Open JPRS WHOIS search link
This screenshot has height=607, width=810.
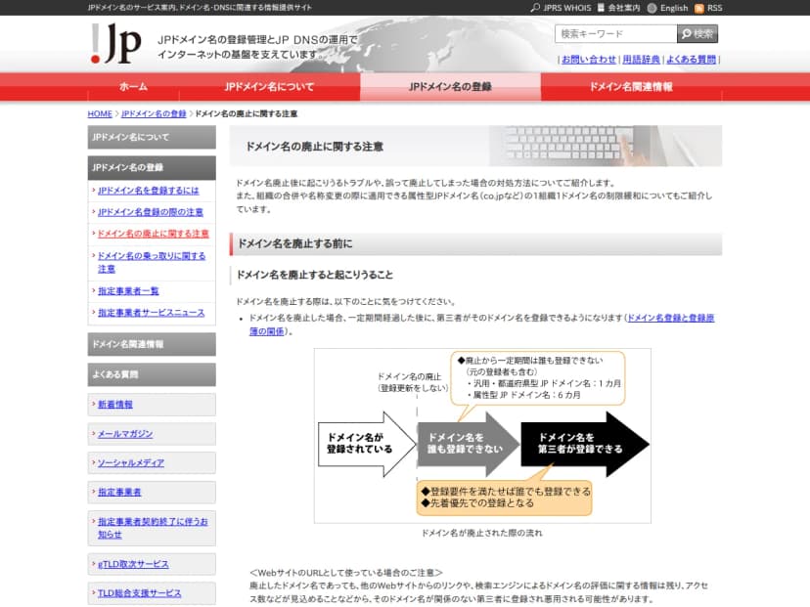coord(561,8)
